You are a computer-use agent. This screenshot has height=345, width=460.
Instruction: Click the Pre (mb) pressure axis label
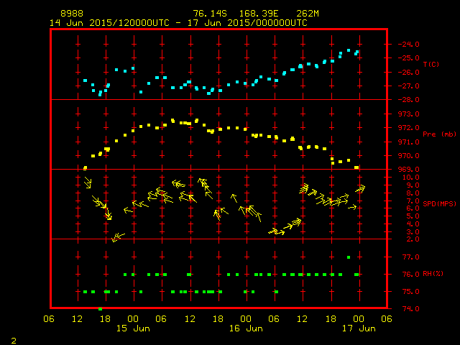pyautogui.click(x=439, y=134)
